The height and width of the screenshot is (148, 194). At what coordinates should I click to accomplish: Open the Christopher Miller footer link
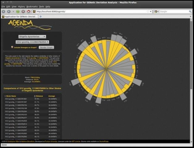[13, 141]
